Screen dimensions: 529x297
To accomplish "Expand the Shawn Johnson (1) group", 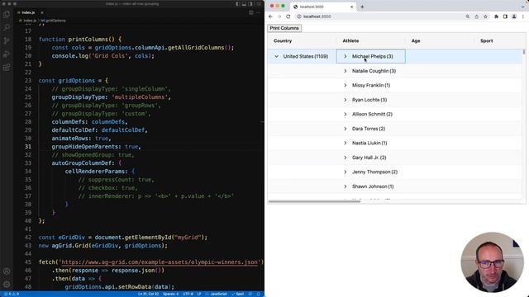I will coord(346,186).
